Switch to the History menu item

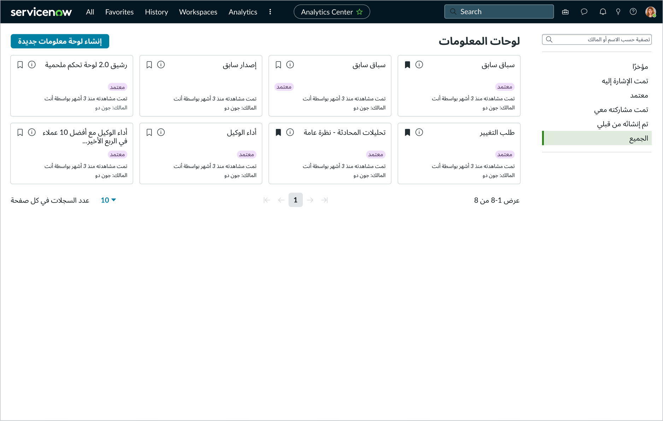pos(156,12)
